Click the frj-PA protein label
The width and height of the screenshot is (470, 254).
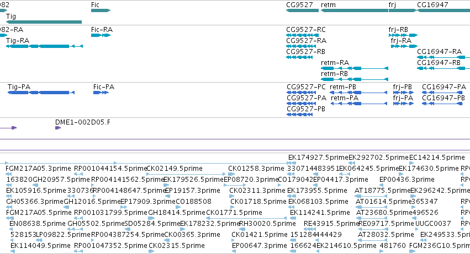click(403, 98)
